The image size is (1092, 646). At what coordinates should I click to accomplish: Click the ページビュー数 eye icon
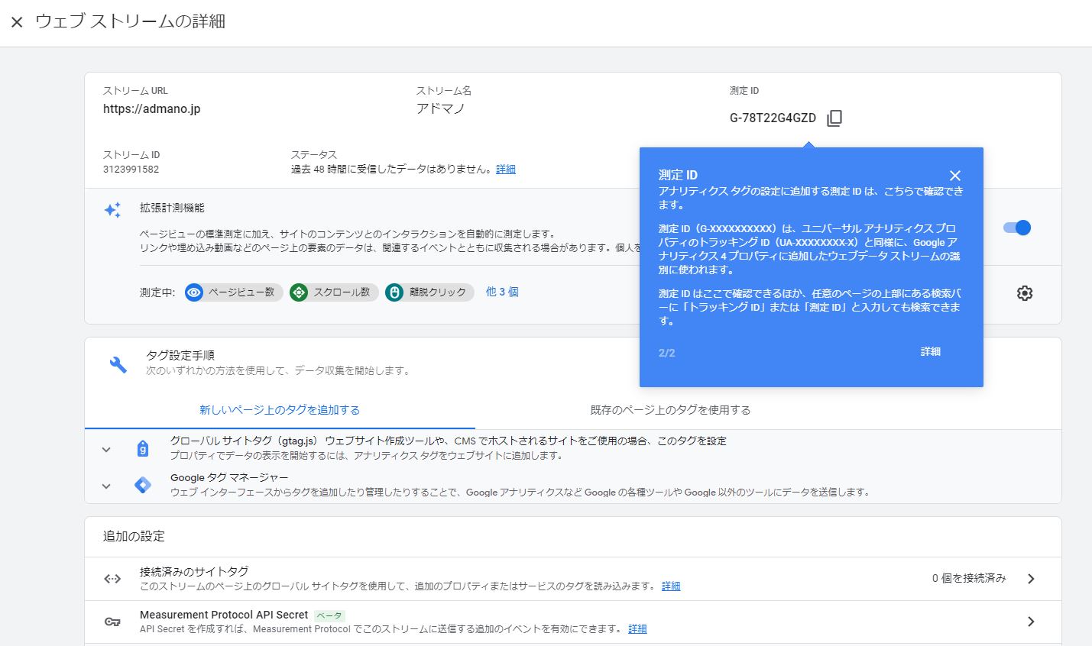[x=194, y=292]
